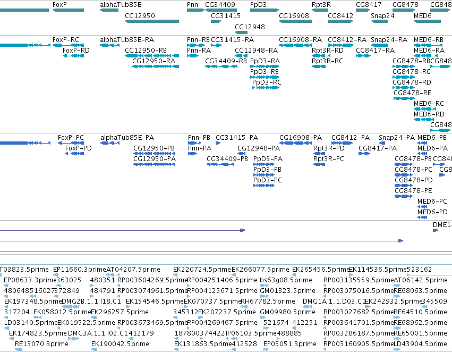The width and height of the screenshot is (452, 352).
Task: Select the EK220724.5prime EST label
Action: pyautogui.click(x=202, y=269)
